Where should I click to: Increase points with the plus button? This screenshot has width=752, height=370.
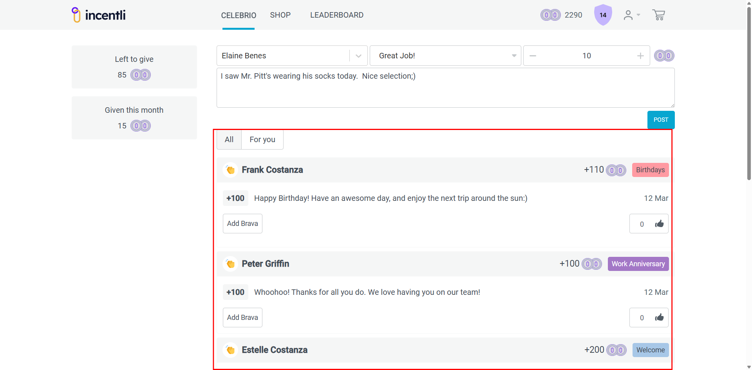(640, 56)
